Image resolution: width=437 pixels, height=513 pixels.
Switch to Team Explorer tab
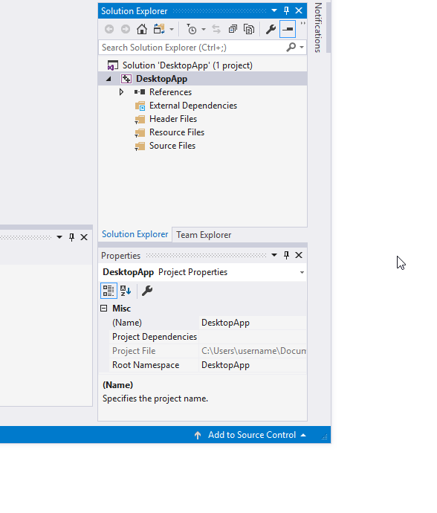(204, 235)
